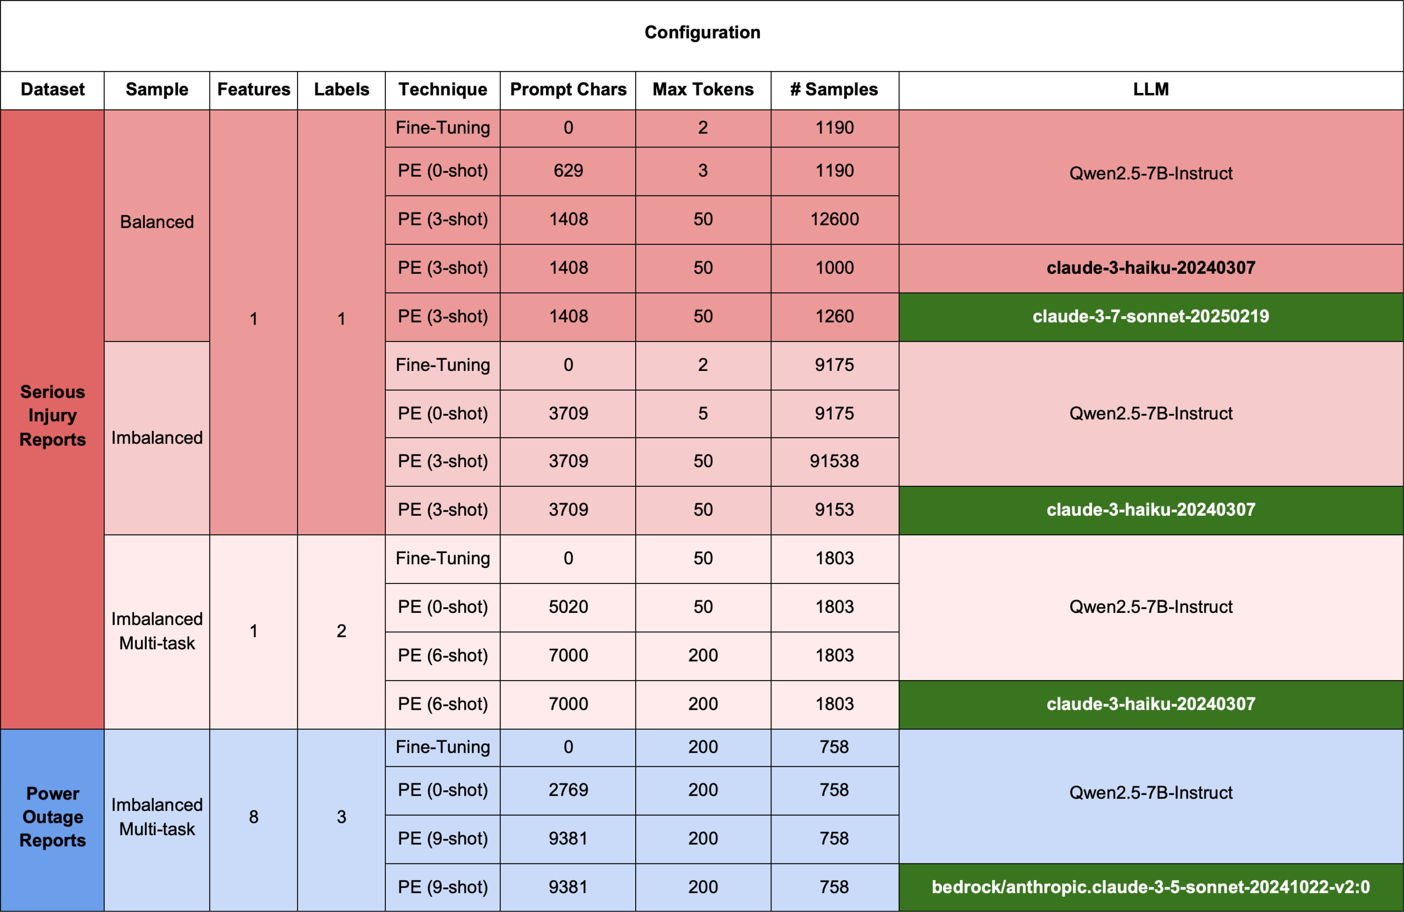Select the Technique column header
The image size is (1404, 912).
(442, 89)
